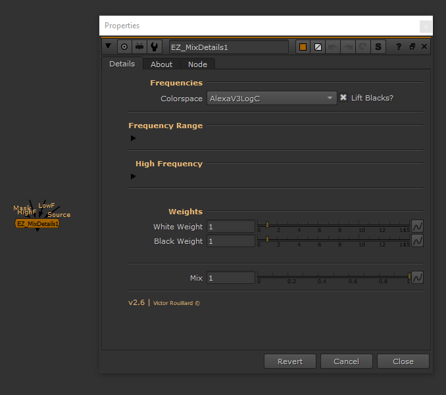
Task: Toggle the Lift Blacks checkbox
Action: [343, 98]
